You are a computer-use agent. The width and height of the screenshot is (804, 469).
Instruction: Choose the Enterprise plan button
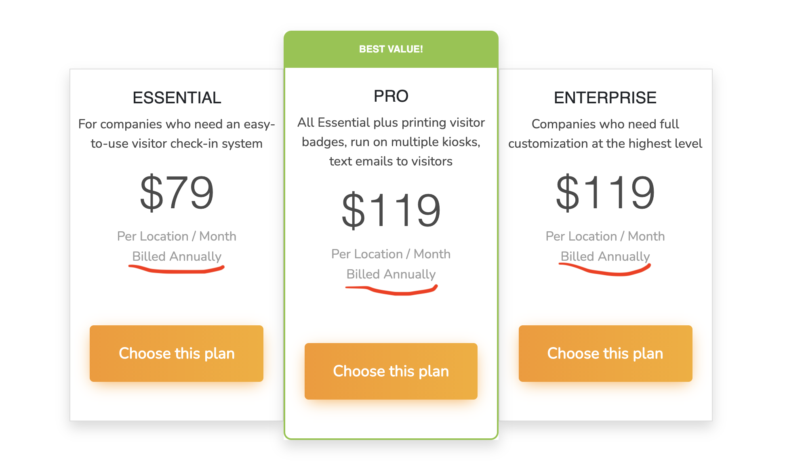pyautogui.click(x=605, y=354)
